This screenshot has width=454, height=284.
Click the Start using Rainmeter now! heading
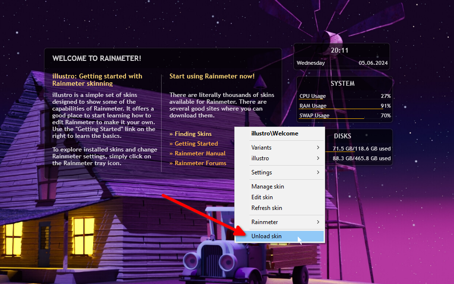pos(212,76)
